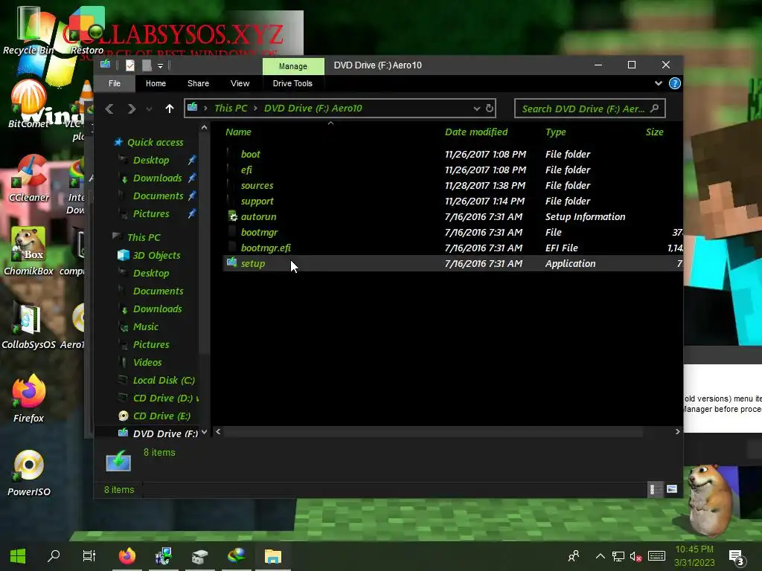This screenshot has width=762, height=571.
Task: Open Local Disk (C:) in sidebar
Action: click(x=164, y=380)
